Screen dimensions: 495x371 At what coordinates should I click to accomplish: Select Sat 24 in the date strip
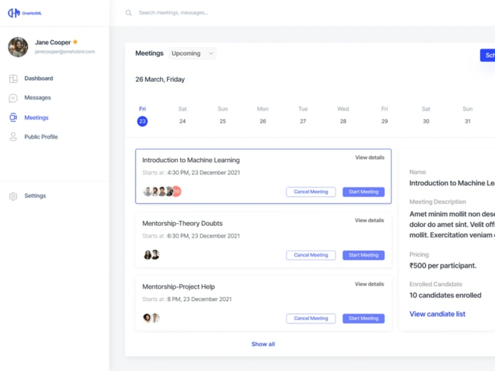(x=183, y=115)
